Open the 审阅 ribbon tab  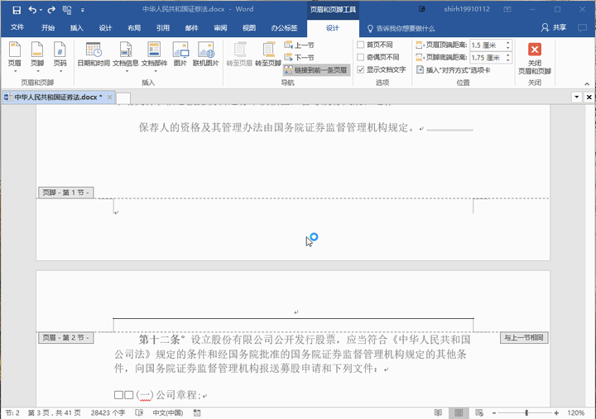point(220,28)
